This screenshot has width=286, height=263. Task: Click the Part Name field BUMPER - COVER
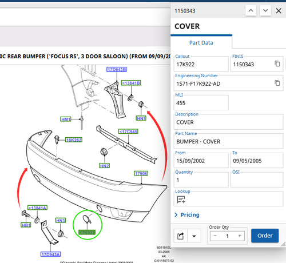[228, 141]
